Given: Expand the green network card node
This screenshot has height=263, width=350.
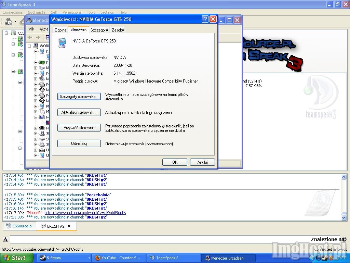Looking at the screenshot, I should tap(36, 62).
